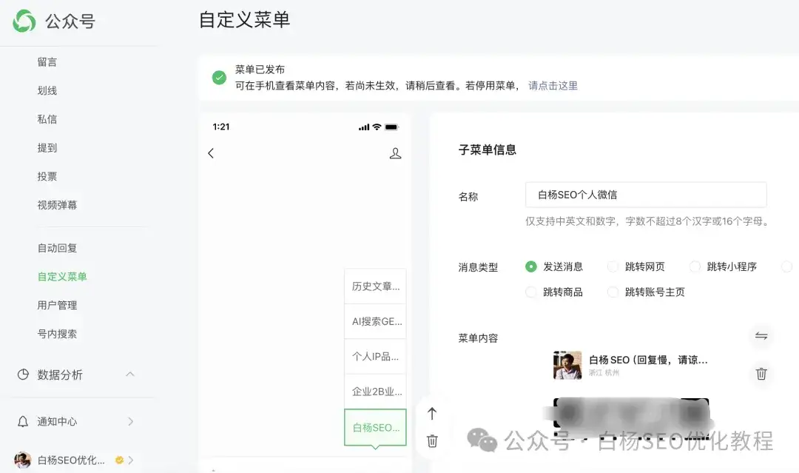Image resolution: width=799 pixels, height=473 pixels.
Task: Select the 发送消息 radio button
Action: pyautogui.click(x=531, y=266)
